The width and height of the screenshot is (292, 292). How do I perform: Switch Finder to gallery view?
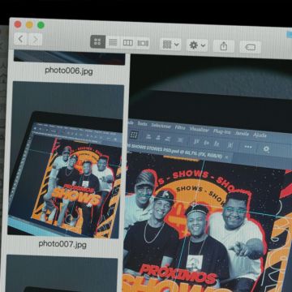[x=143, y=43]
